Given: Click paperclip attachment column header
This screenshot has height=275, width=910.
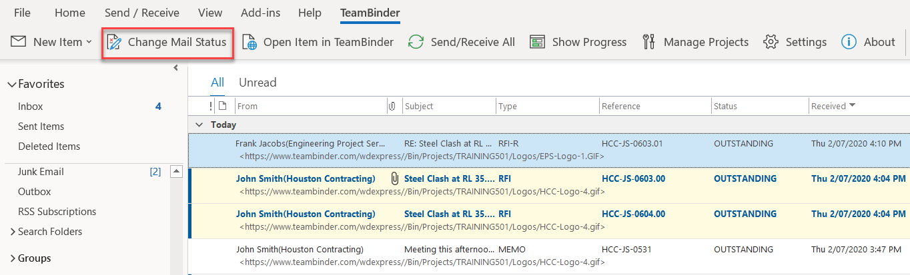Looking at the screenshot, I should pyautogui.click(x=392, y=106).
